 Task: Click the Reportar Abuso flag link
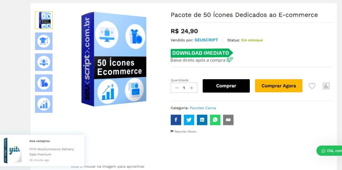183,131
